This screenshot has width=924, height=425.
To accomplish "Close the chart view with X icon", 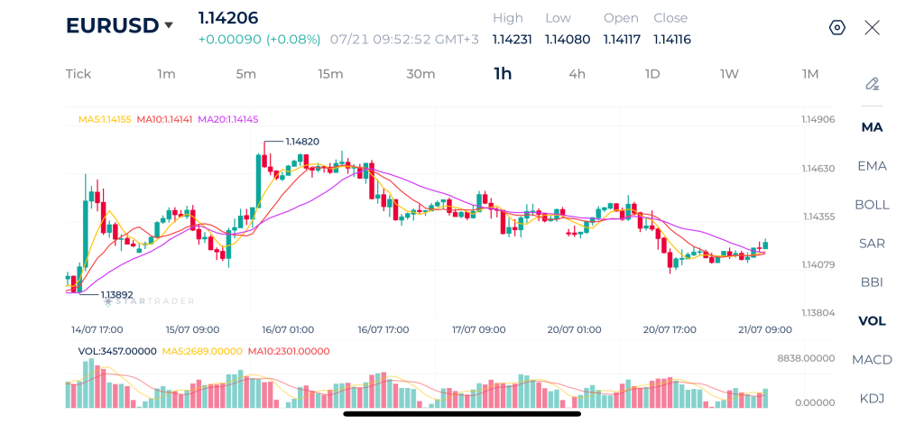I will (873, 28).
